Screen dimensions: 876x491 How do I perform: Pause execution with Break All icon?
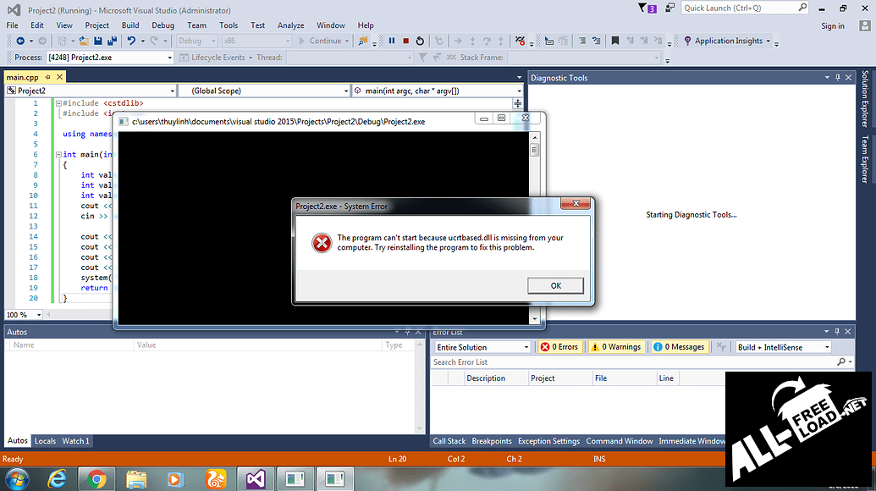(392, 41)
